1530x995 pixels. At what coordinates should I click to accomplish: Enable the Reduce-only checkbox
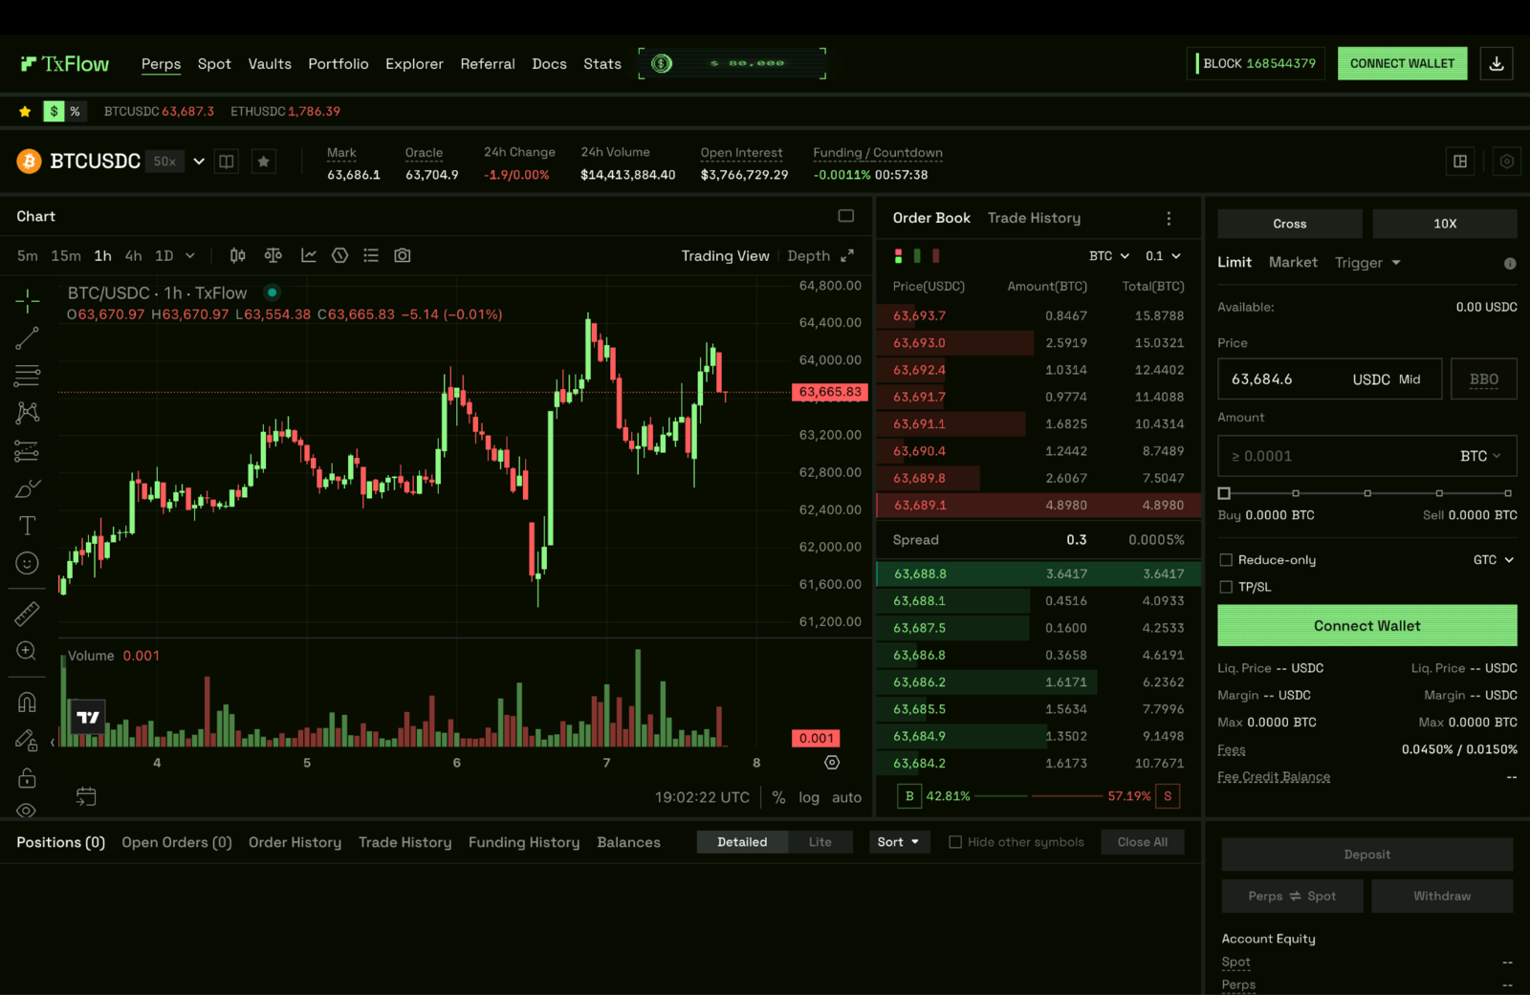(x=1226, y=560)
